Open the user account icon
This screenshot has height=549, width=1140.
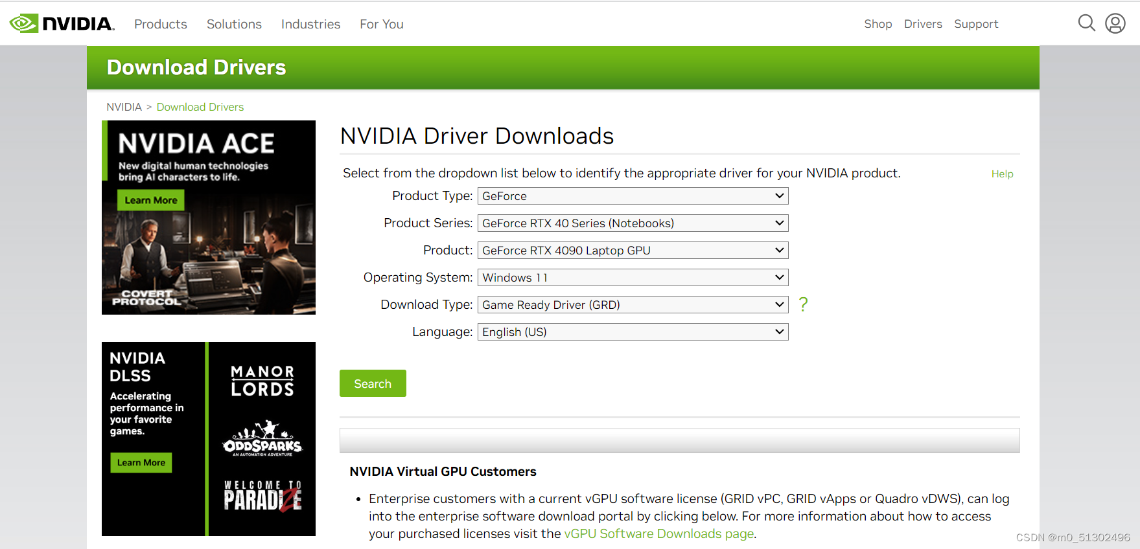point(1115,23)
